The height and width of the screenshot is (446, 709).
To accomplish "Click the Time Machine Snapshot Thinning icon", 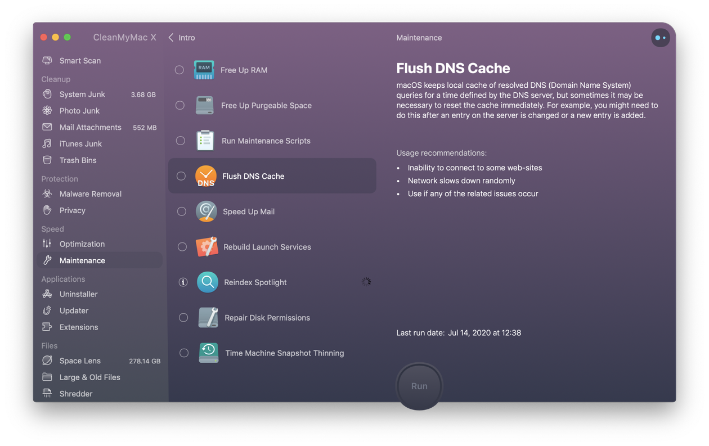I will point(208,353).
